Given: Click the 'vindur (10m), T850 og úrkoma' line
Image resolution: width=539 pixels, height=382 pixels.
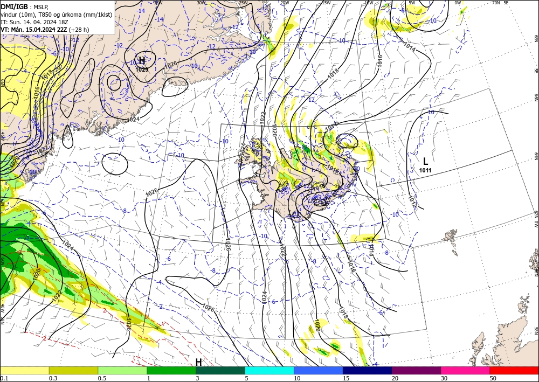Looking at the screenshot, I should (57, 14).
